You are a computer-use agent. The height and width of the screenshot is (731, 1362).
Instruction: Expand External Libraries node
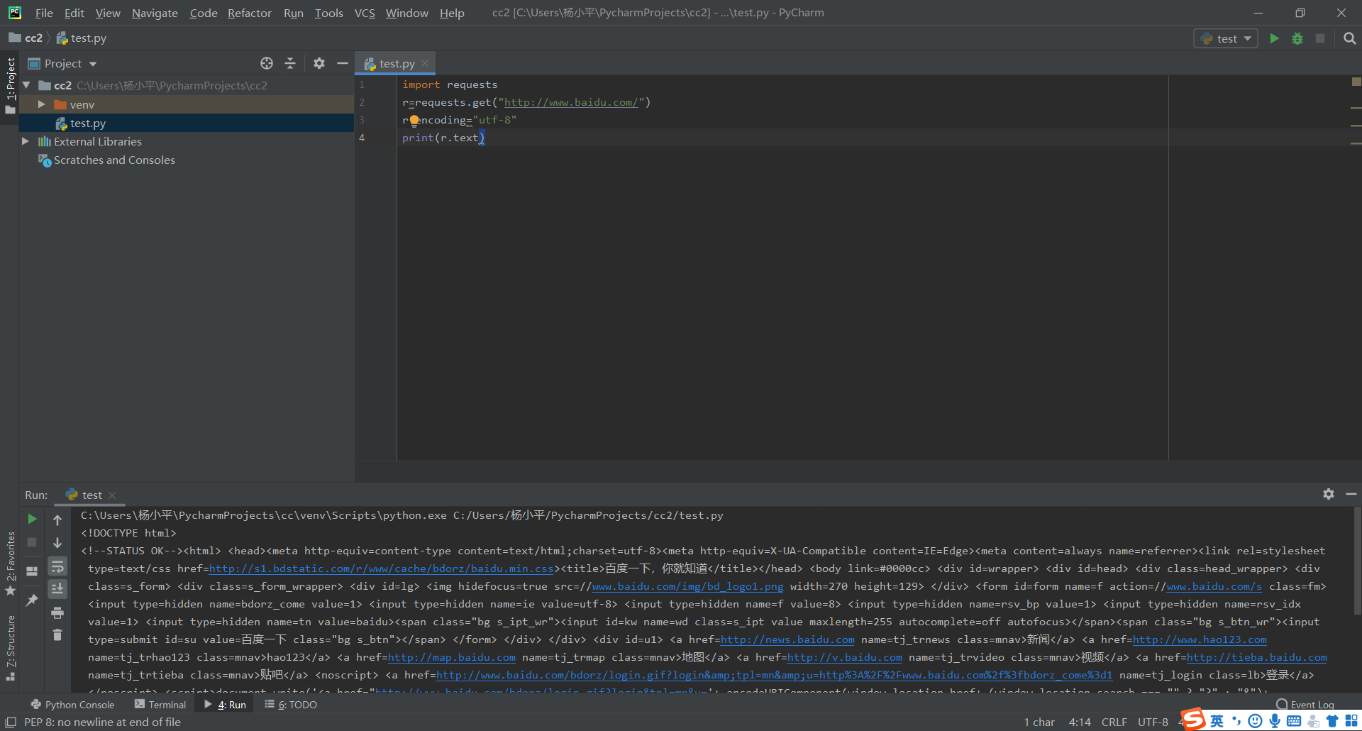pos(26,141)
